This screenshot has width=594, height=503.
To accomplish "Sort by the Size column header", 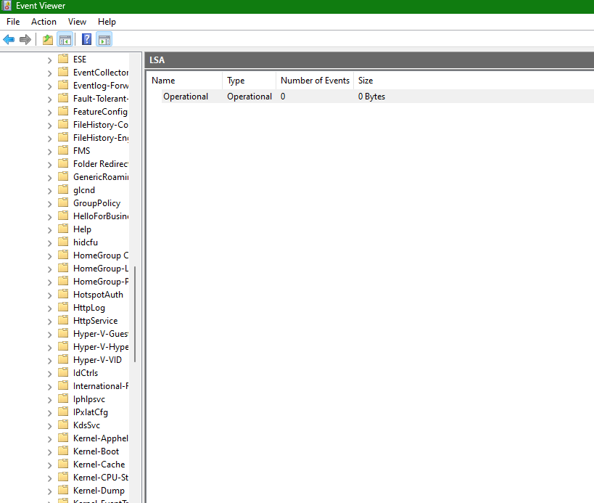I will click(x=366, y=81).
